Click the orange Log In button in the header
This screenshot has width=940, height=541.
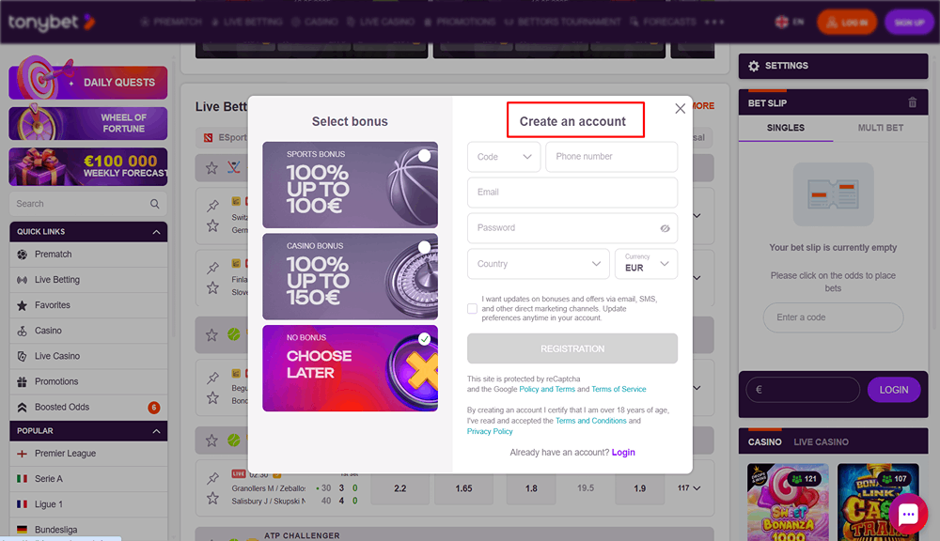(847, 23)
